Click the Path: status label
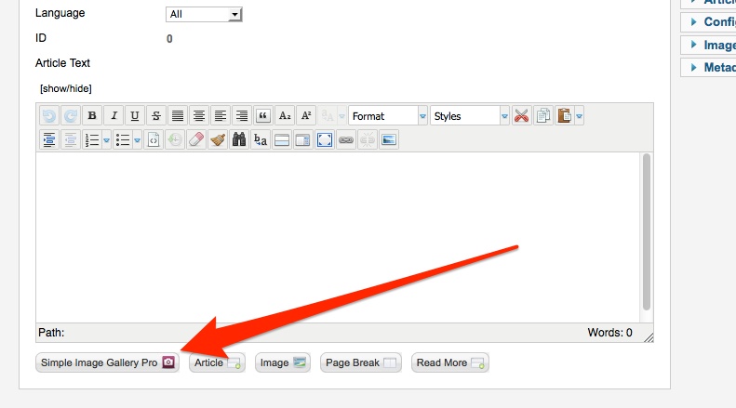 [51, 333]
